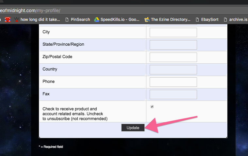Click the browser address bar URL

click(30, 10)
